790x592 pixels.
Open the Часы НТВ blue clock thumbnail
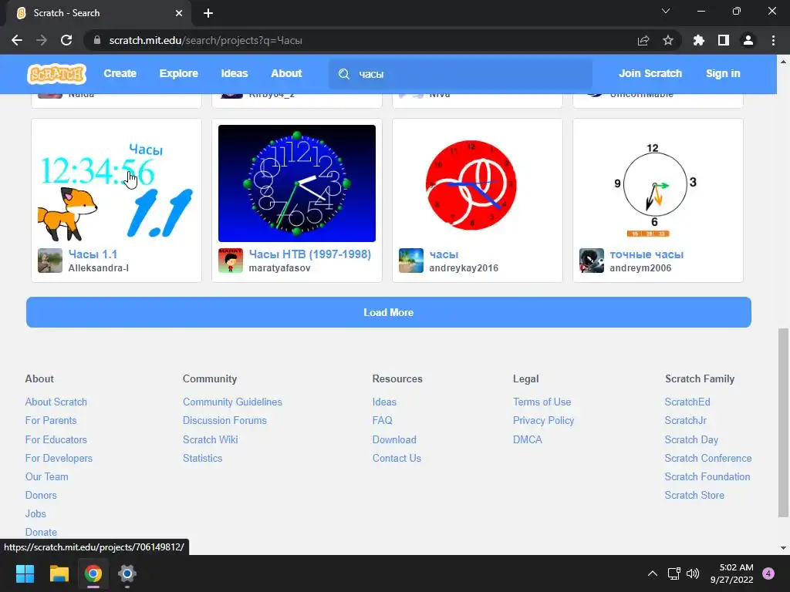pos(297,183)
